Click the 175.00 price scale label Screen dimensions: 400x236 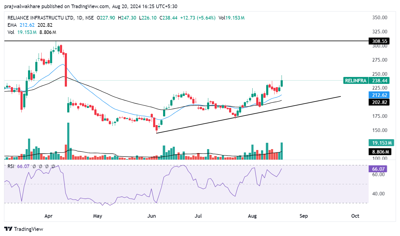tap(380, 116)
